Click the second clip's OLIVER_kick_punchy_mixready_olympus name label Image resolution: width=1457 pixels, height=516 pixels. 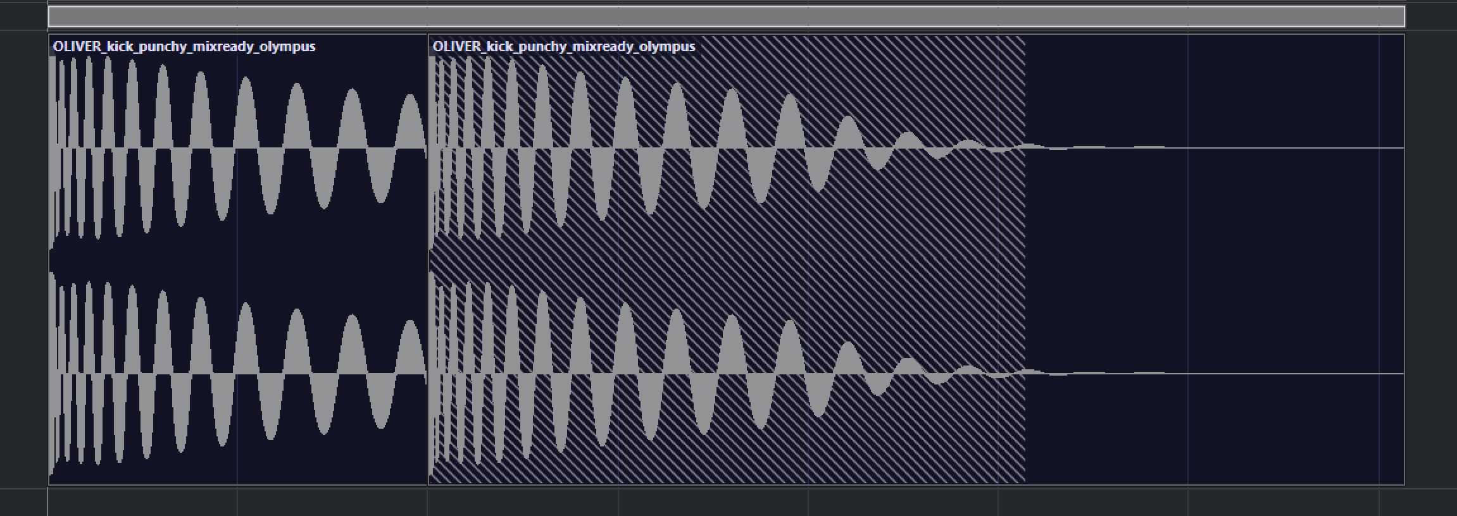[564, 47]
